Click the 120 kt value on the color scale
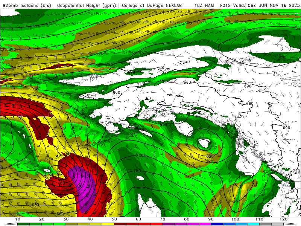 (x=284, y=219)
